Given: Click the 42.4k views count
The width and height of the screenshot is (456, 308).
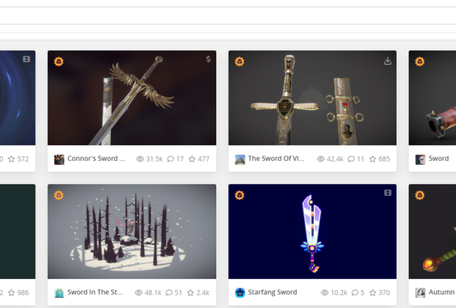Looking at the screenshot, I should tap(335, 159).
